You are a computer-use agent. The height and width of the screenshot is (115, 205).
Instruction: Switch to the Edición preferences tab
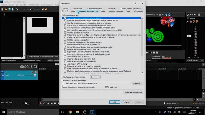coord(65,9)
